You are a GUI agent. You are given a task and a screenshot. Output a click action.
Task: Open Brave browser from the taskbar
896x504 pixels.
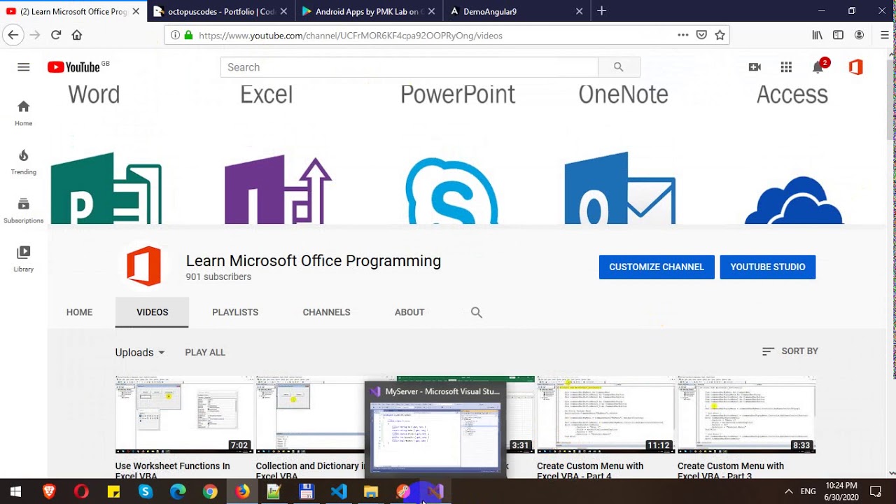click(x=49, y=491)
